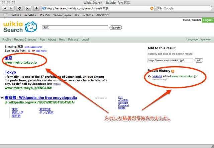Click Edit for the Wikipedia result
This screenshot has width=214, height=148.
(120, 97)
